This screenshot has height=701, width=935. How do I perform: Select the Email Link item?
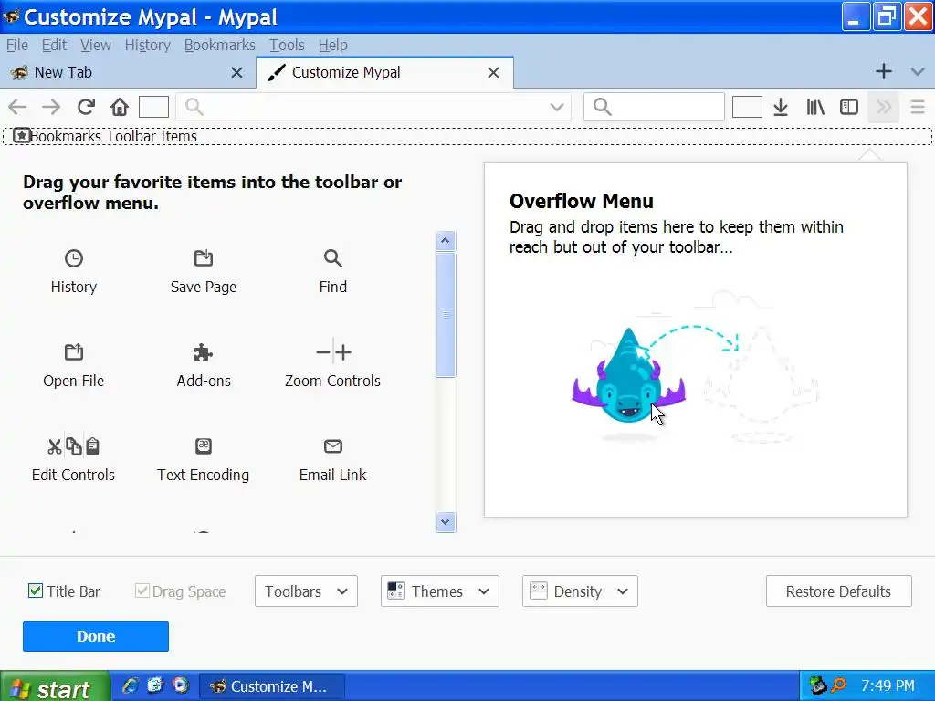[x=332, y=460]
